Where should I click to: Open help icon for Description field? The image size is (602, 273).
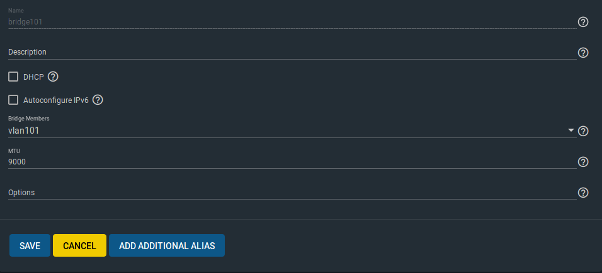pos(583,53)
